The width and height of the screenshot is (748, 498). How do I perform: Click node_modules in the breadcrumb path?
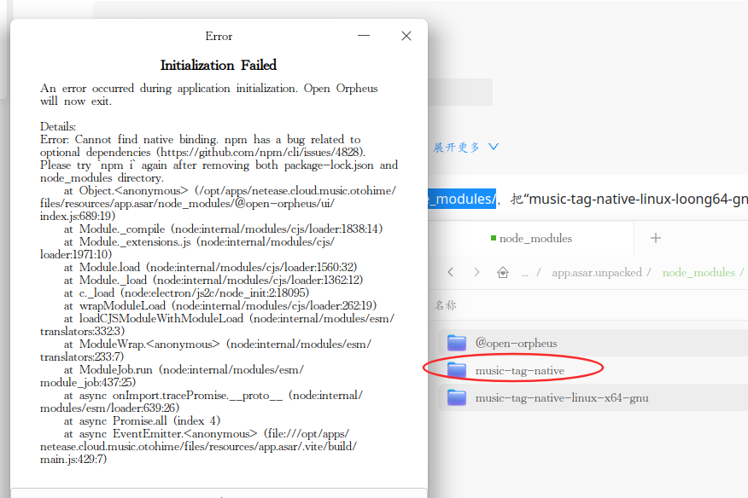pos(698,273)
